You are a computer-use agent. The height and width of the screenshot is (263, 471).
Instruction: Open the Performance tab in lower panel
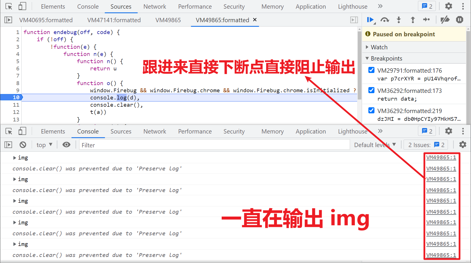click(x=195, y=131)
